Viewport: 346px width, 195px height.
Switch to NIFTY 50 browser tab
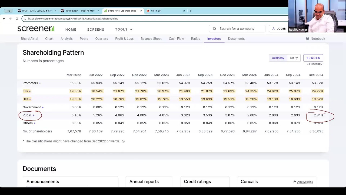click(x=166, y=11)
